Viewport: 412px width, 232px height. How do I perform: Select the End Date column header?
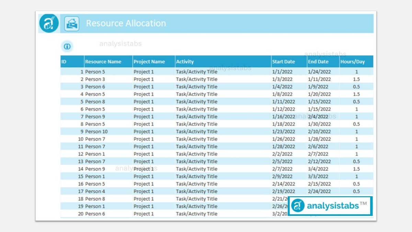coord(318,62)
